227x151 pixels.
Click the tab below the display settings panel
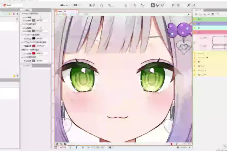tap(26, 66)
